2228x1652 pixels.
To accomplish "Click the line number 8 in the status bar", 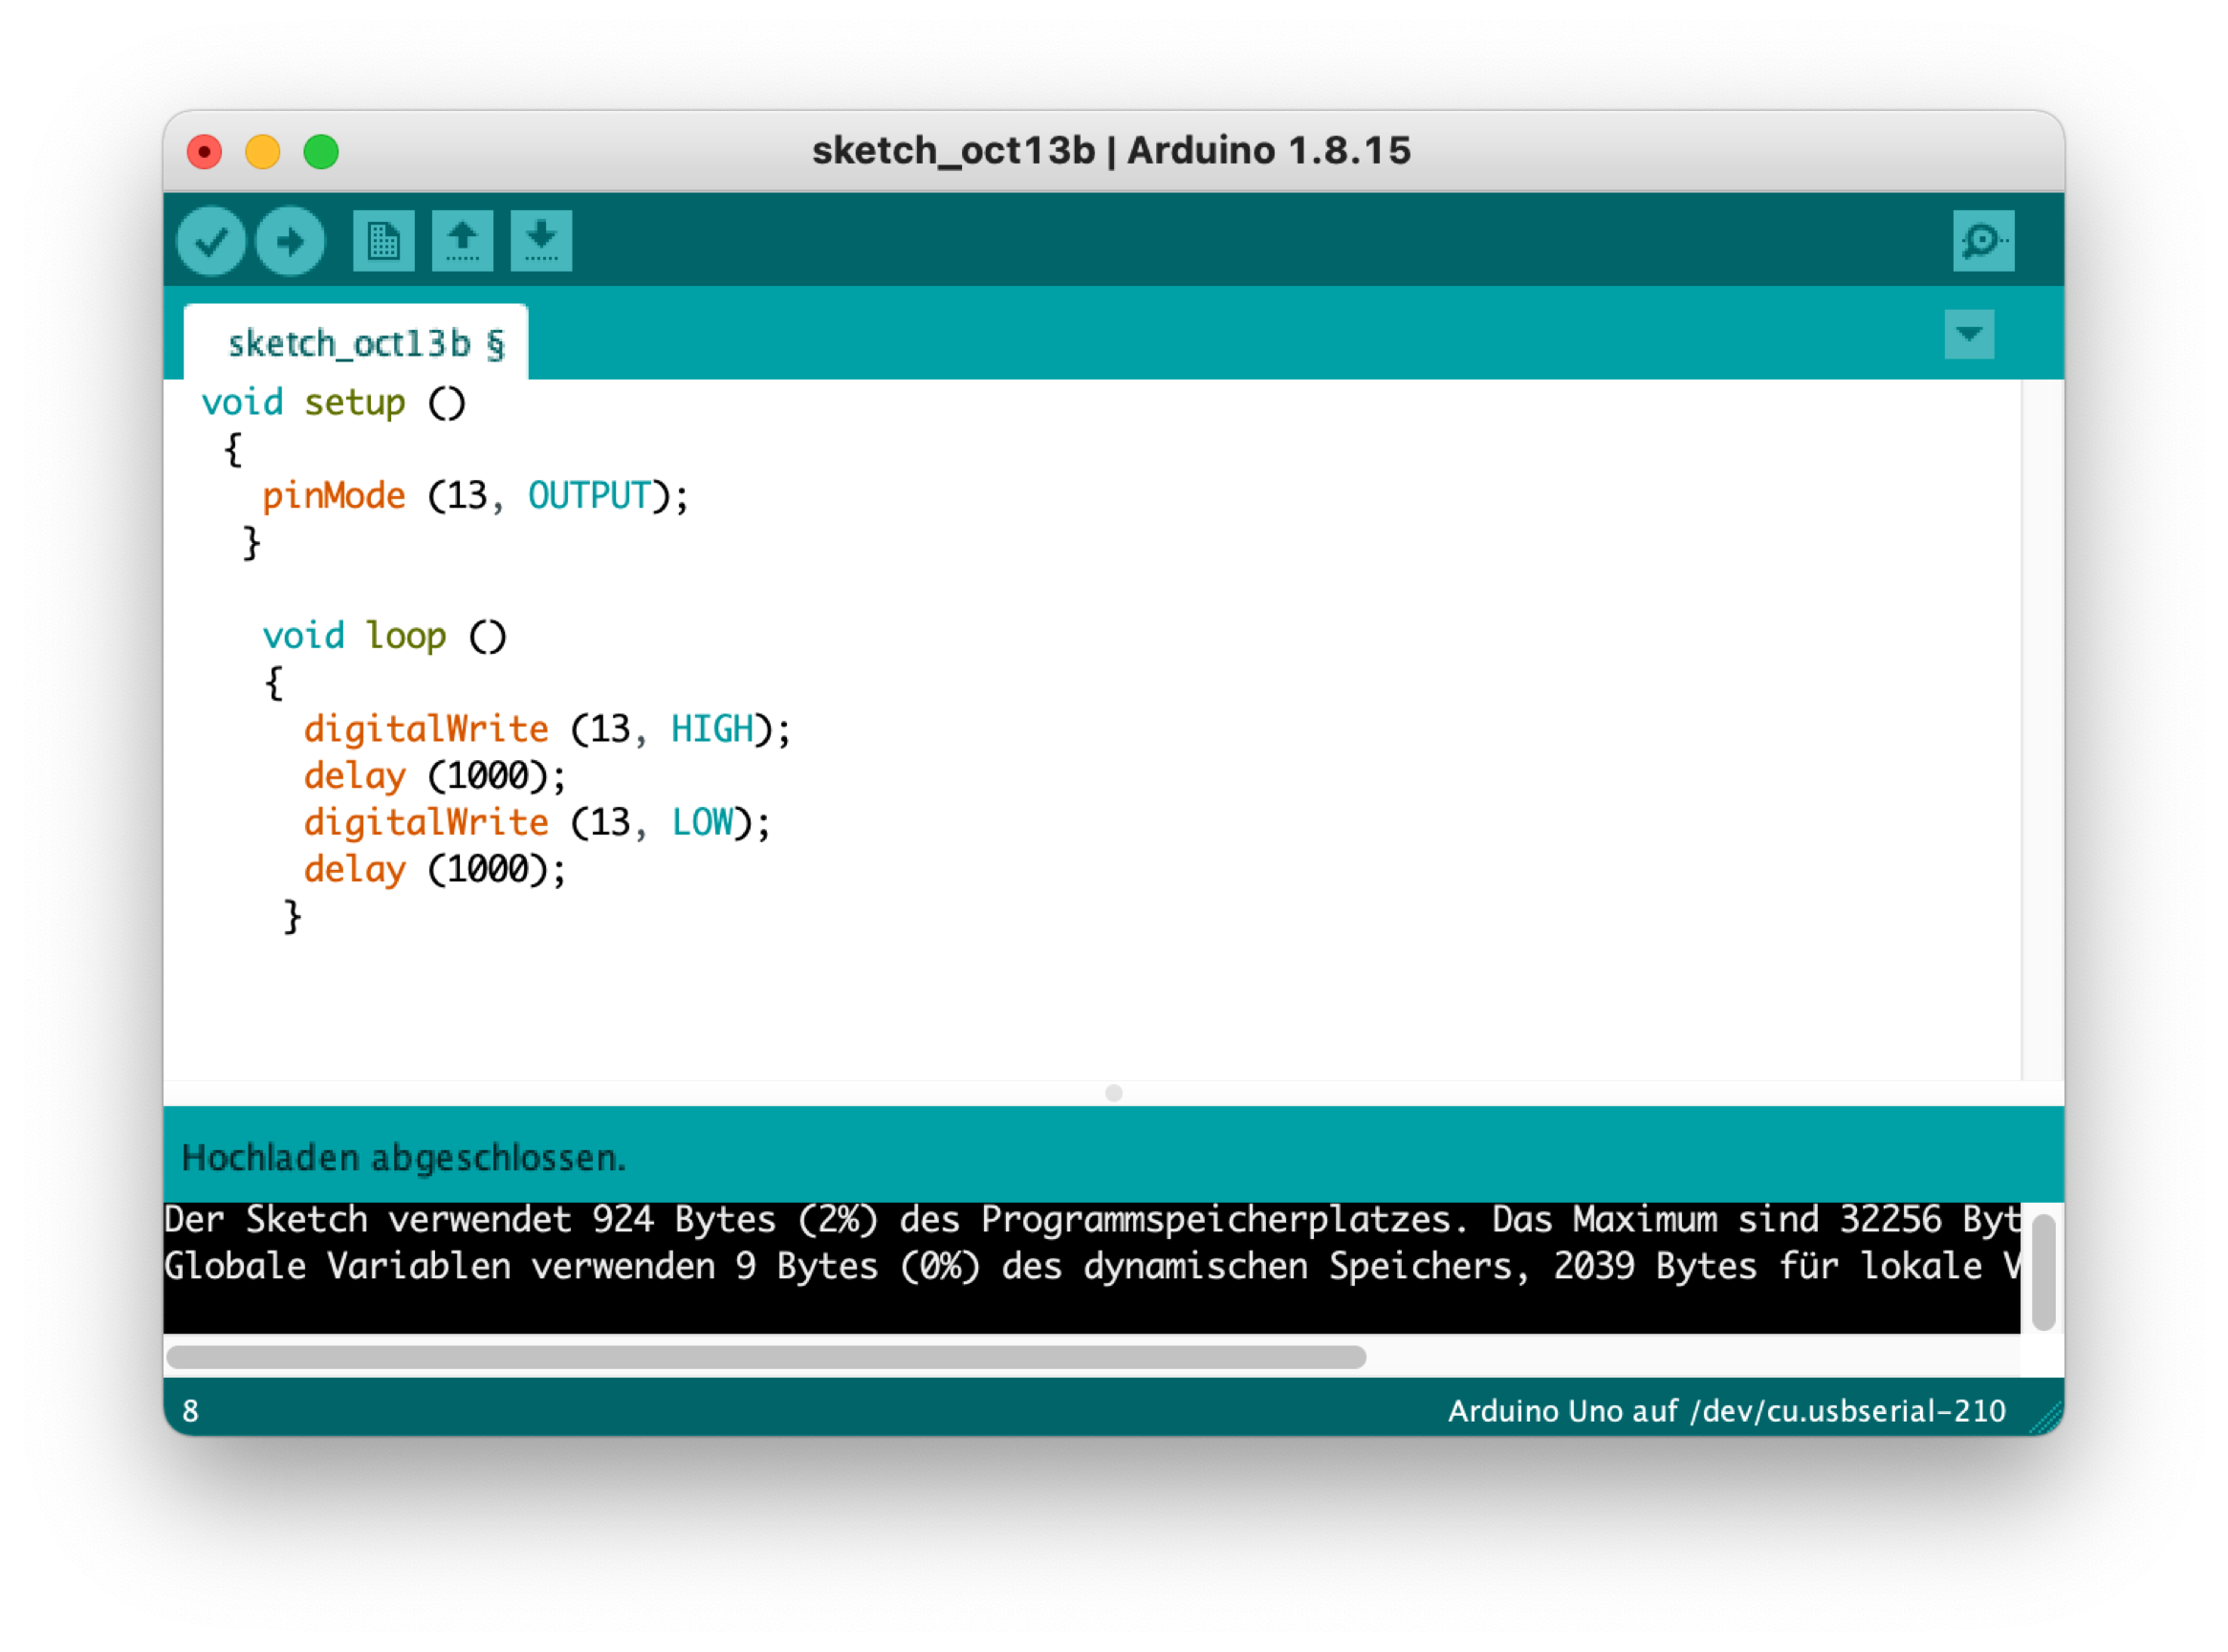I will point(191,1411).
